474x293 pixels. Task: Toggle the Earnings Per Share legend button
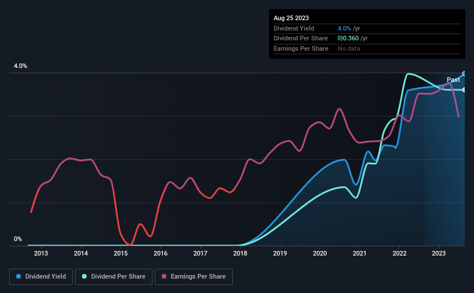coord(194,277)
